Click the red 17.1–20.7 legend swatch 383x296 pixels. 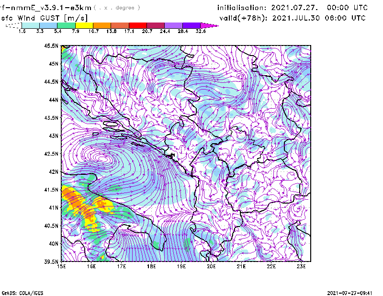pos(138,25)
